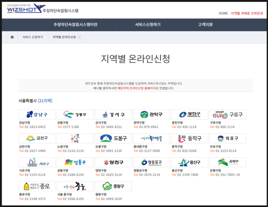Open the 마포구 district logo banner
Image resolution: width=268 pixels, height=207 pixels.
click(x=228, y=138)
